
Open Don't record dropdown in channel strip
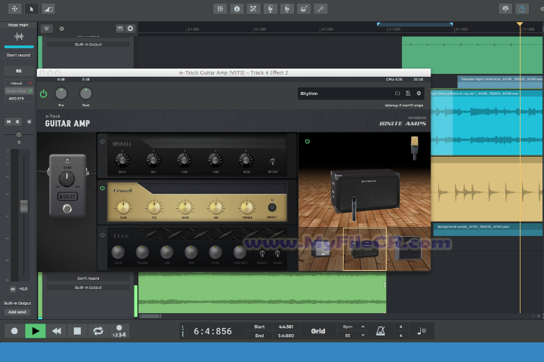tap(19, 55)
